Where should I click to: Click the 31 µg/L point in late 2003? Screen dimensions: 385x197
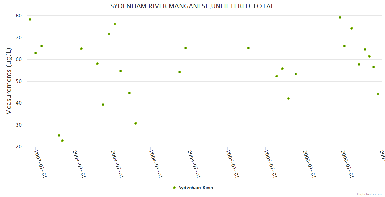pos(136,123)
